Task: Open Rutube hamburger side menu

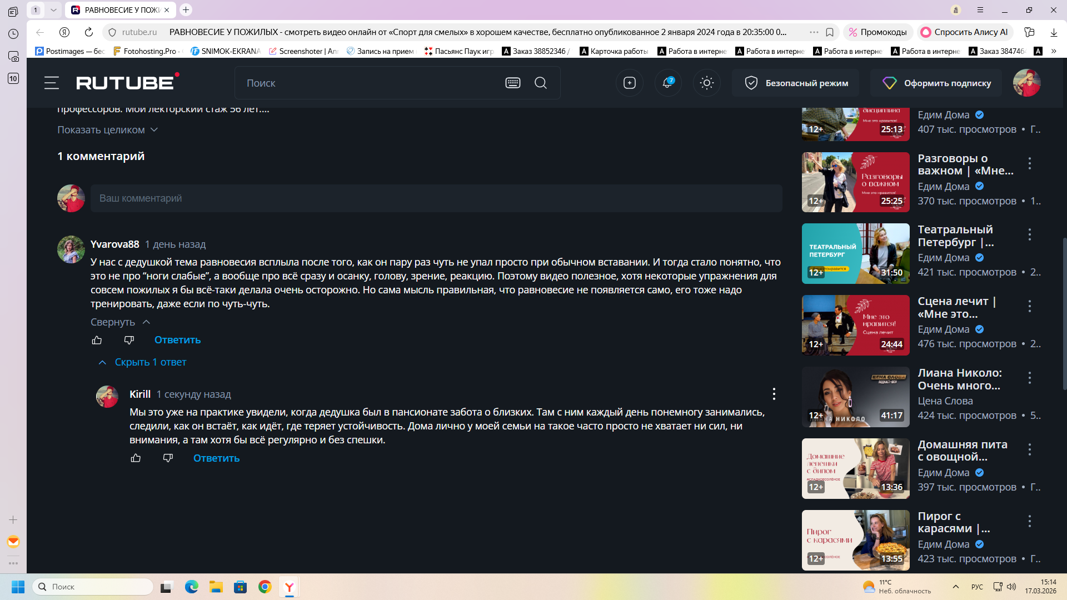Action: click(52, 83)
